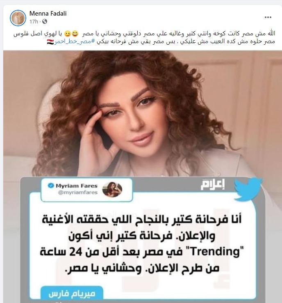The width and height of the screenshot is (282, 303).
Task: Open the Menna Fadali profile name link
Action: point(48,14)
